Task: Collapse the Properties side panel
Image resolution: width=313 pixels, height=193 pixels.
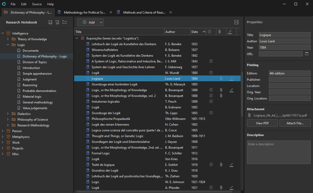Action: (236, 22)
